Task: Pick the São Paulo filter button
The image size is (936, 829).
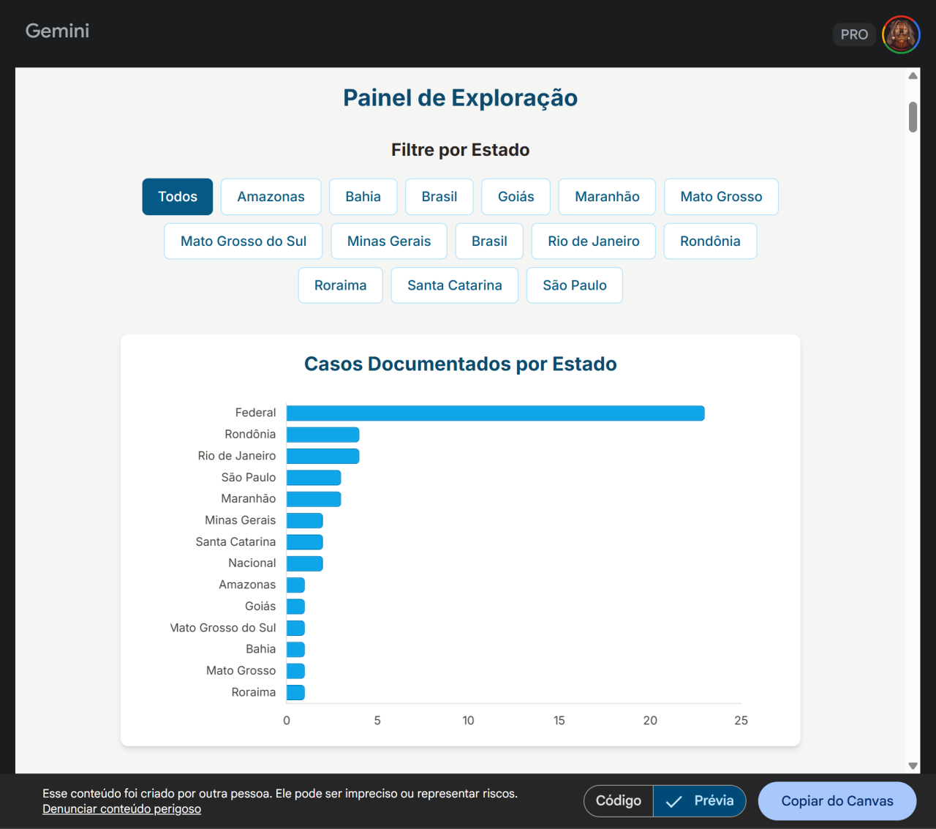Action: (574, 285)
